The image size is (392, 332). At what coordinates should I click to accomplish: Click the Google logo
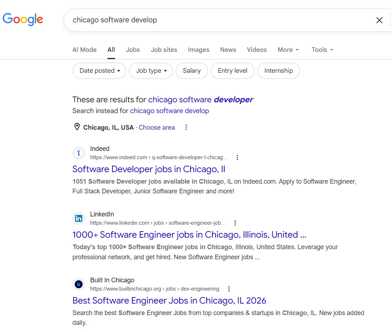(x=23, y=19)
